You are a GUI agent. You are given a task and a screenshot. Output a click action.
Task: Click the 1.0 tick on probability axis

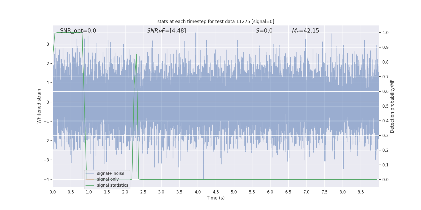tap(385, 33)
